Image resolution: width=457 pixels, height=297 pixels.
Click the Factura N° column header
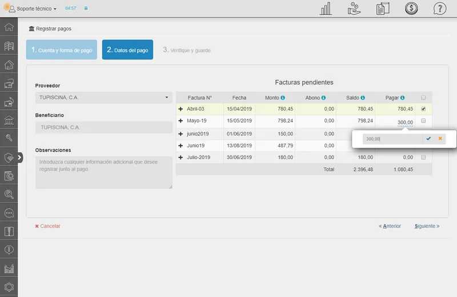click(199, 97)
